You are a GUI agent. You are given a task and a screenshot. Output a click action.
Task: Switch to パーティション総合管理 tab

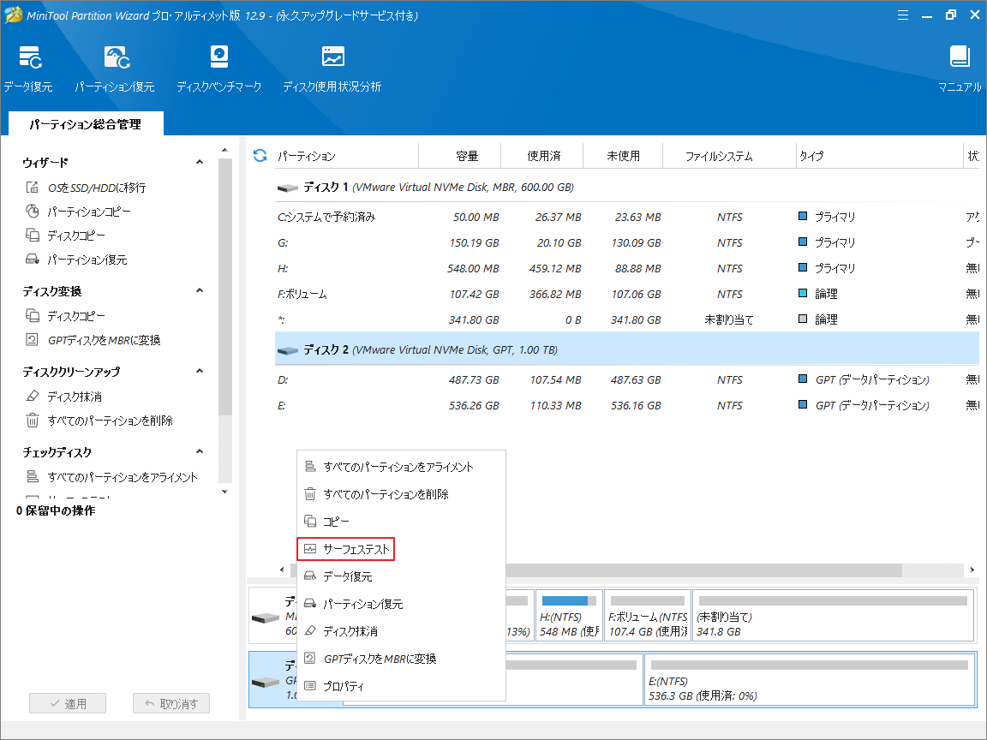[86, 124]
